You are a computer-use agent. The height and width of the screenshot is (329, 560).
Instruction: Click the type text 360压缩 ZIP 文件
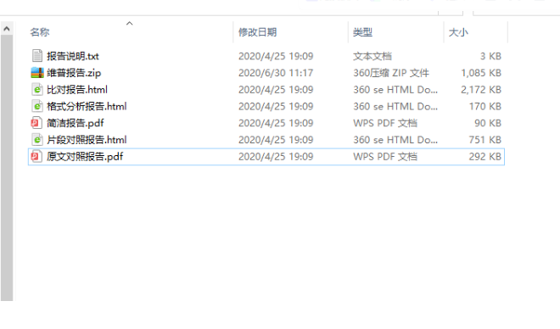point(391,73)
